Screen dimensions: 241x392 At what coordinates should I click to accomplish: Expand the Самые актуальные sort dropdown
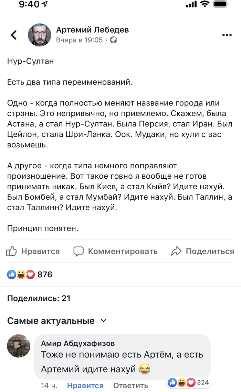[x=103, y=321]
